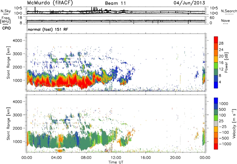Click the 500 label on the velocity colorbar
Screen dimensions: 237x164
(222, 110)
